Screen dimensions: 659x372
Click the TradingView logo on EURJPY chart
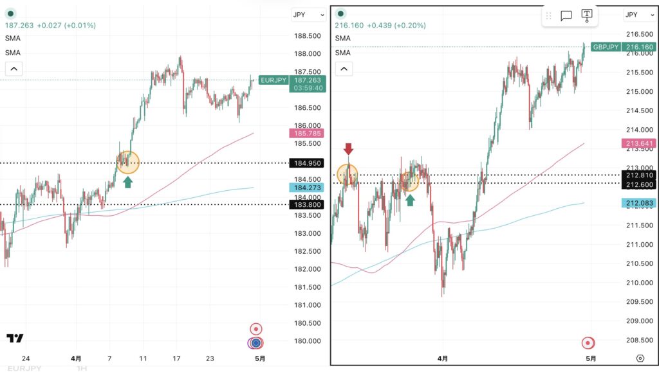[15, 338]
